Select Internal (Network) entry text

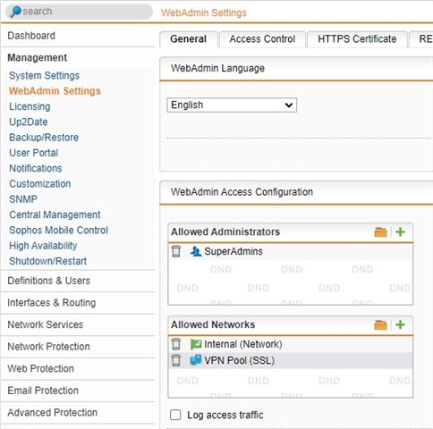click(x=243, y=344)
